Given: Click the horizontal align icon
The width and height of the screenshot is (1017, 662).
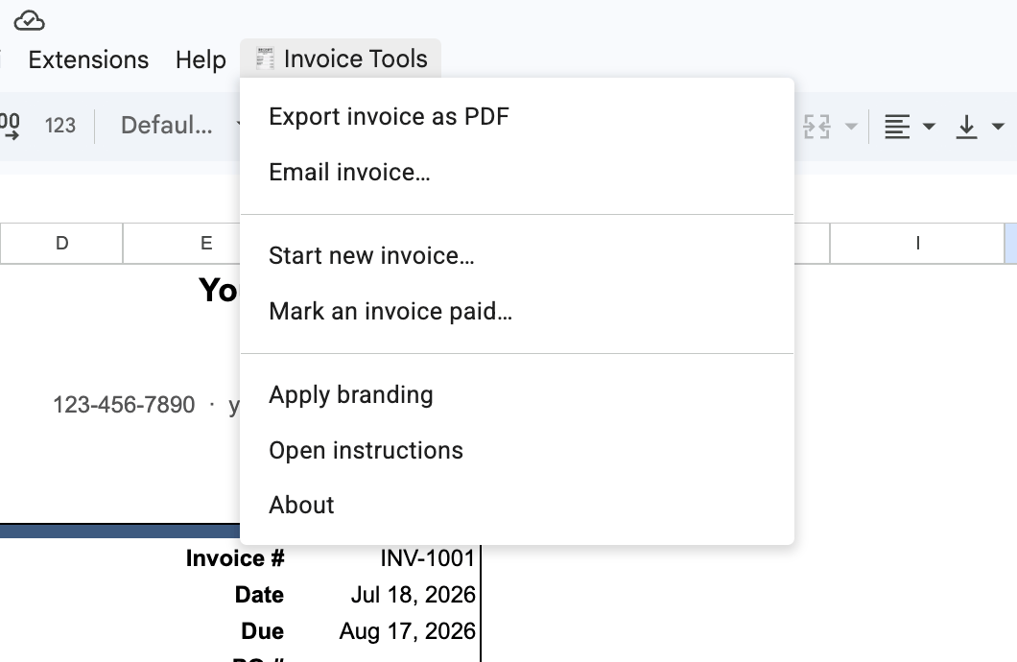Looking at the screenshot, I should (x=897, y=127).
